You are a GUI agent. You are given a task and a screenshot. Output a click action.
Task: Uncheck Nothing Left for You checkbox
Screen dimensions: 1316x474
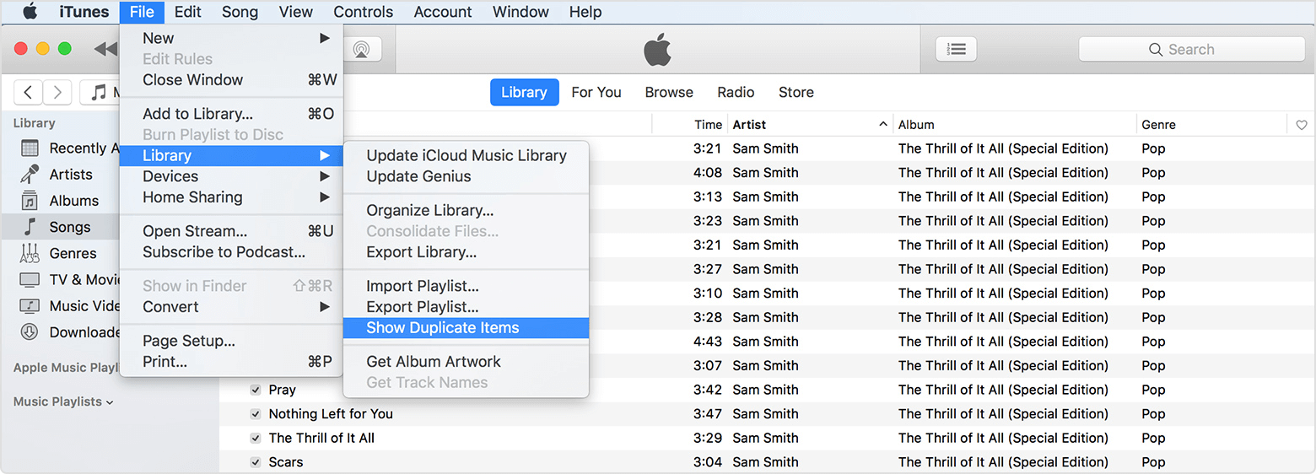[255, 414]
